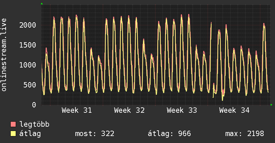Screen dimensions: 275x143
Task: Click the pink legtöbb legend swatch
Action: point(13,124)
